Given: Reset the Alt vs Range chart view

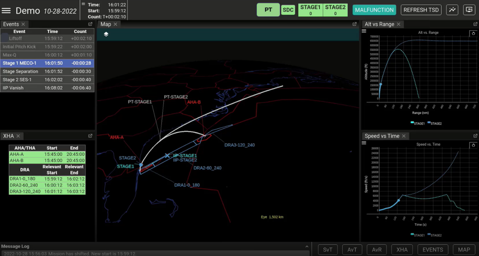Looking at the screenshot, I should pyautogui.click(x=473, y=33).
